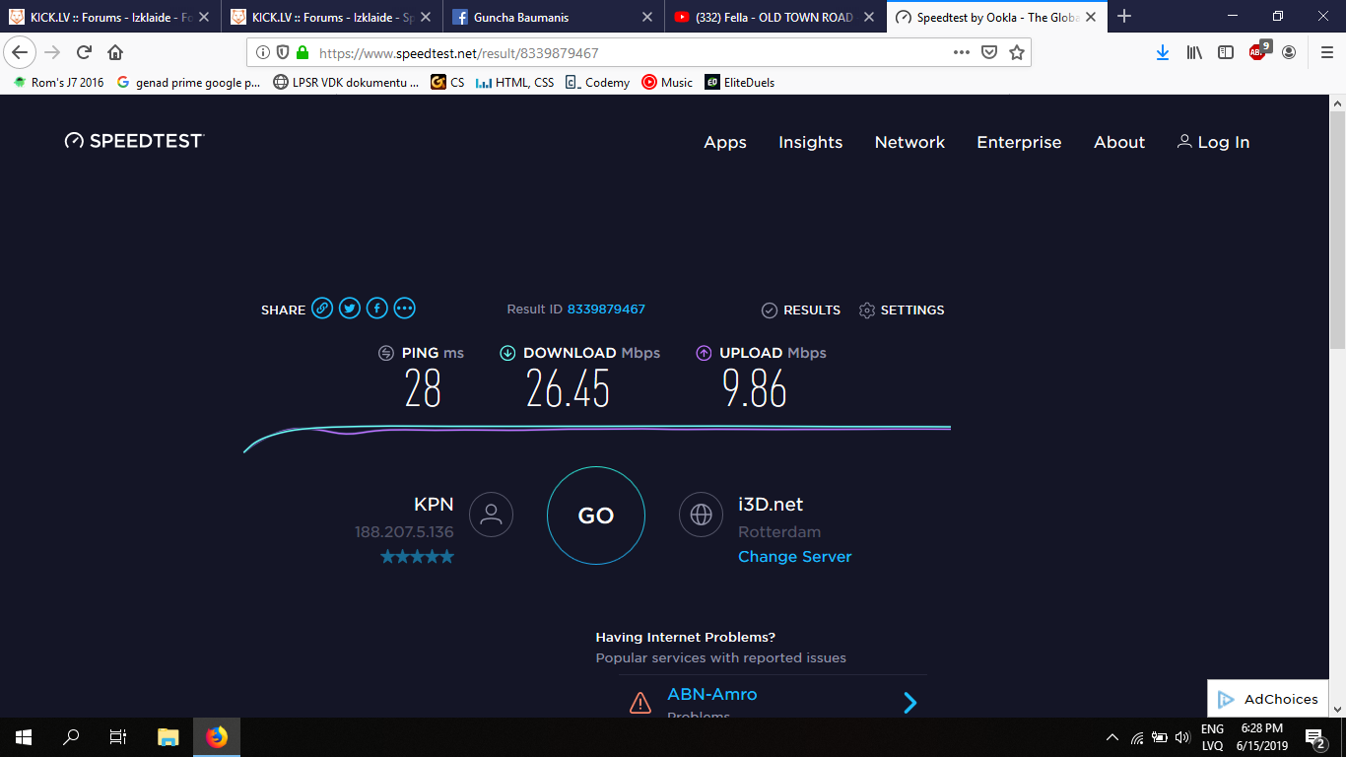Open the Insights menu
Image resolution: width=1346 pixels, height=757 pixels.
click(x=811, y=142)
